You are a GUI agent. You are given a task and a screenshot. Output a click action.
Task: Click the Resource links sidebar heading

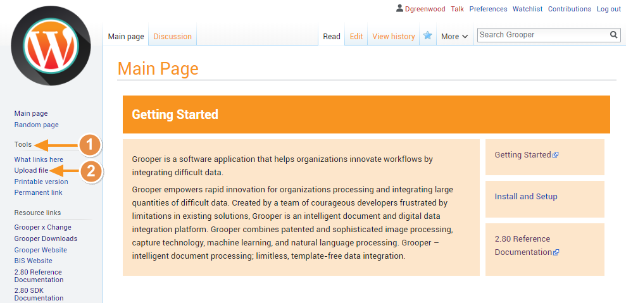pyautogui.click(x=37, y=213)
